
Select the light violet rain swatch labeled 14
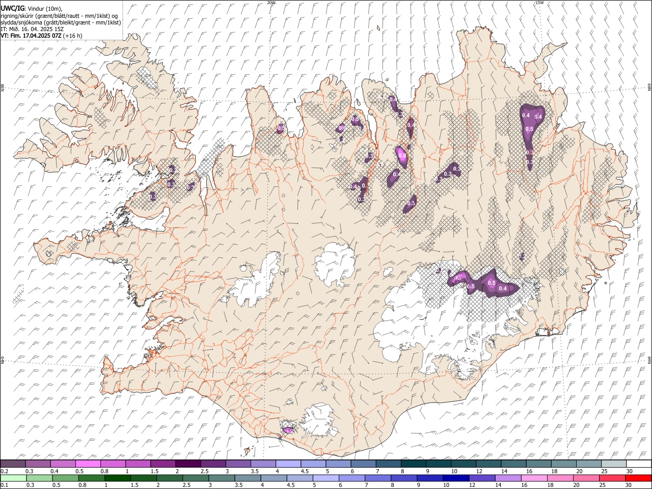[507, 478]
